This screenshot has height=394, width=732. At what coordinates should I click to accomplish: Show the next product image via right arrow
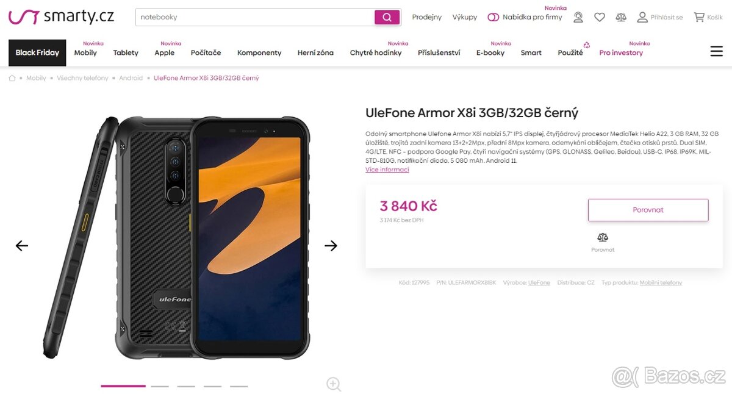click(331, 245)
